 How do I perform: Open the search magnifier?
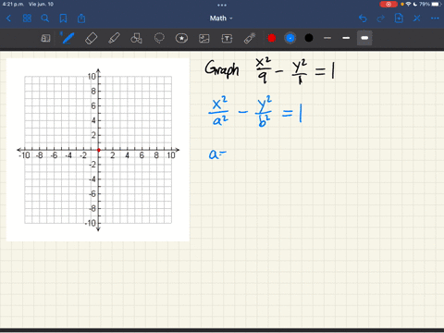coord(45,18)
